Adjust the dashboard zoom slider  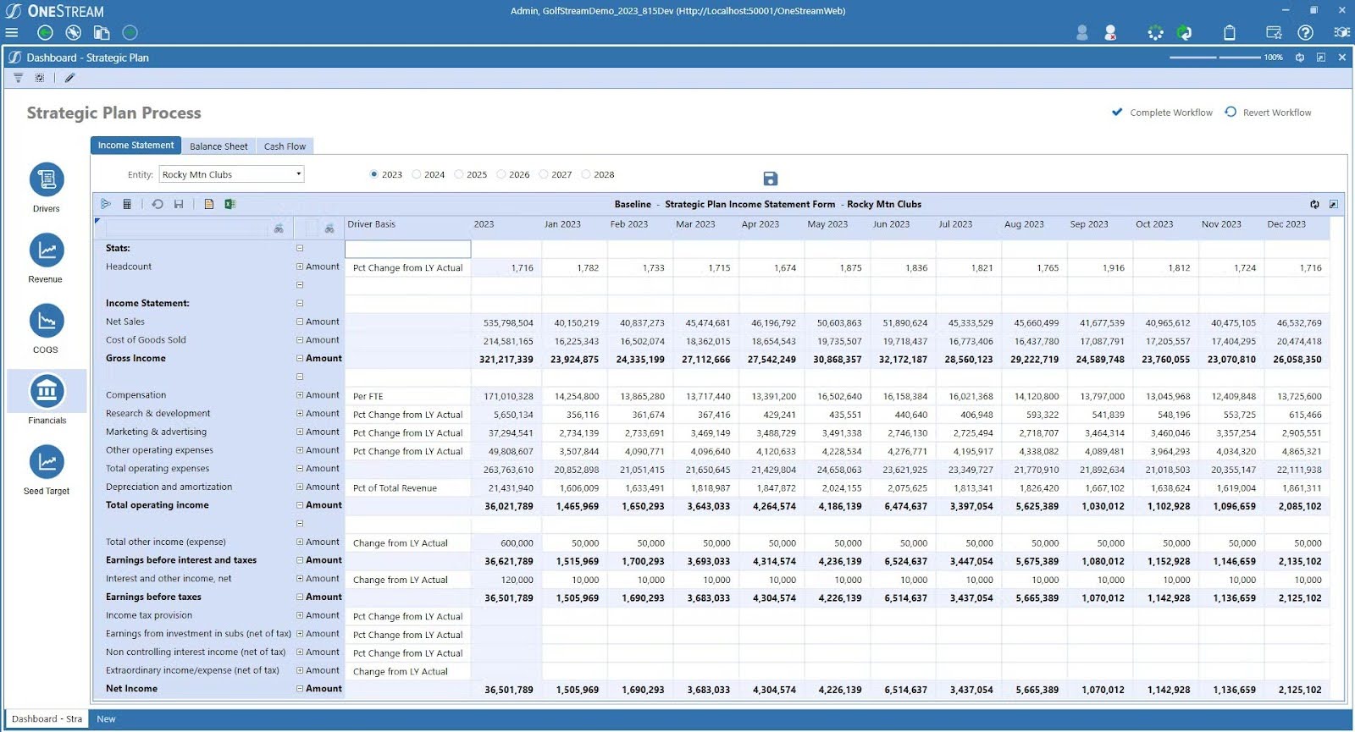coord(1216,58)
